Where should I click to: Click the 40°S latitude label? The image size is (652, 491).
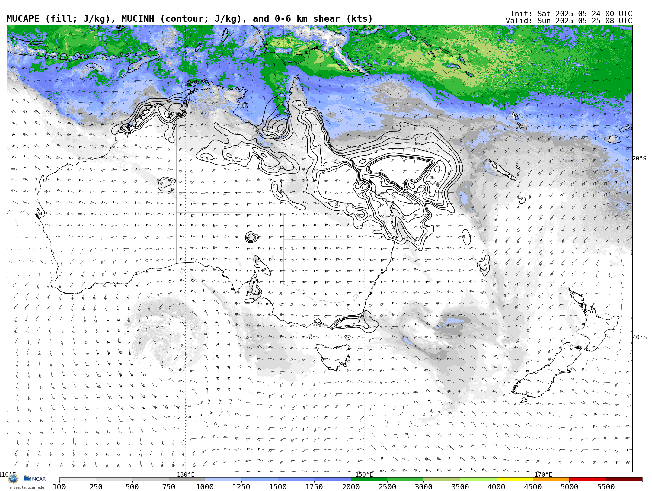[640, 337]
